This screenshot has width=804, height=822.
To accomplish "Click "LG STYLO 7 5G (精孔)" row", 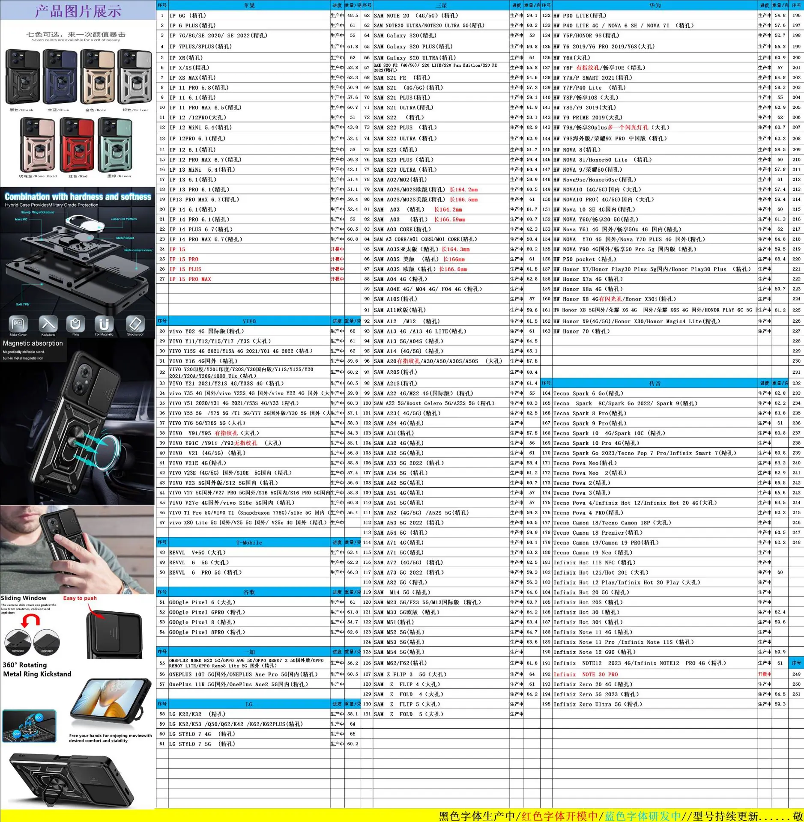I will (249, 744).
